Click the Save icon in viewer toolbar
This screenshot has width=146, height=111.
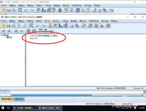[8, 26]
